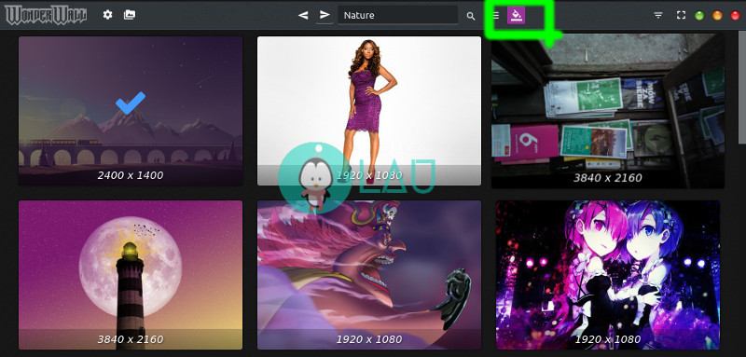Viewport: 746px width, 357px height.
Task: Click the magnifier search icon
Action: [x=471, y=16]
